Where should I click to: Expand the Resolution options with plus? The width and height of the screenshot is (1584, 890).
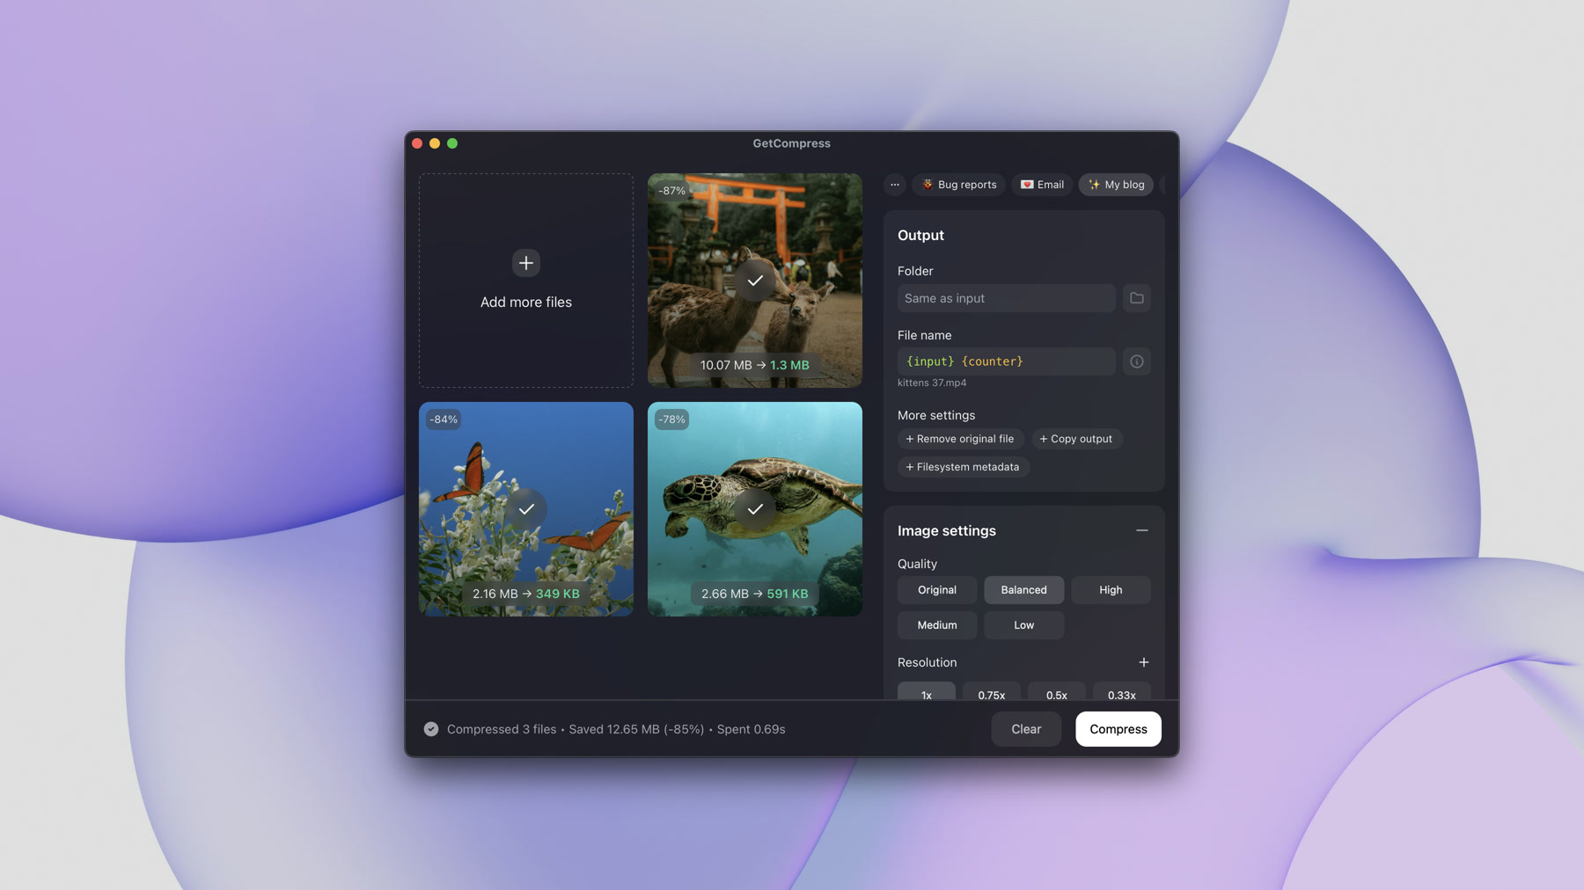[1143, 662]
